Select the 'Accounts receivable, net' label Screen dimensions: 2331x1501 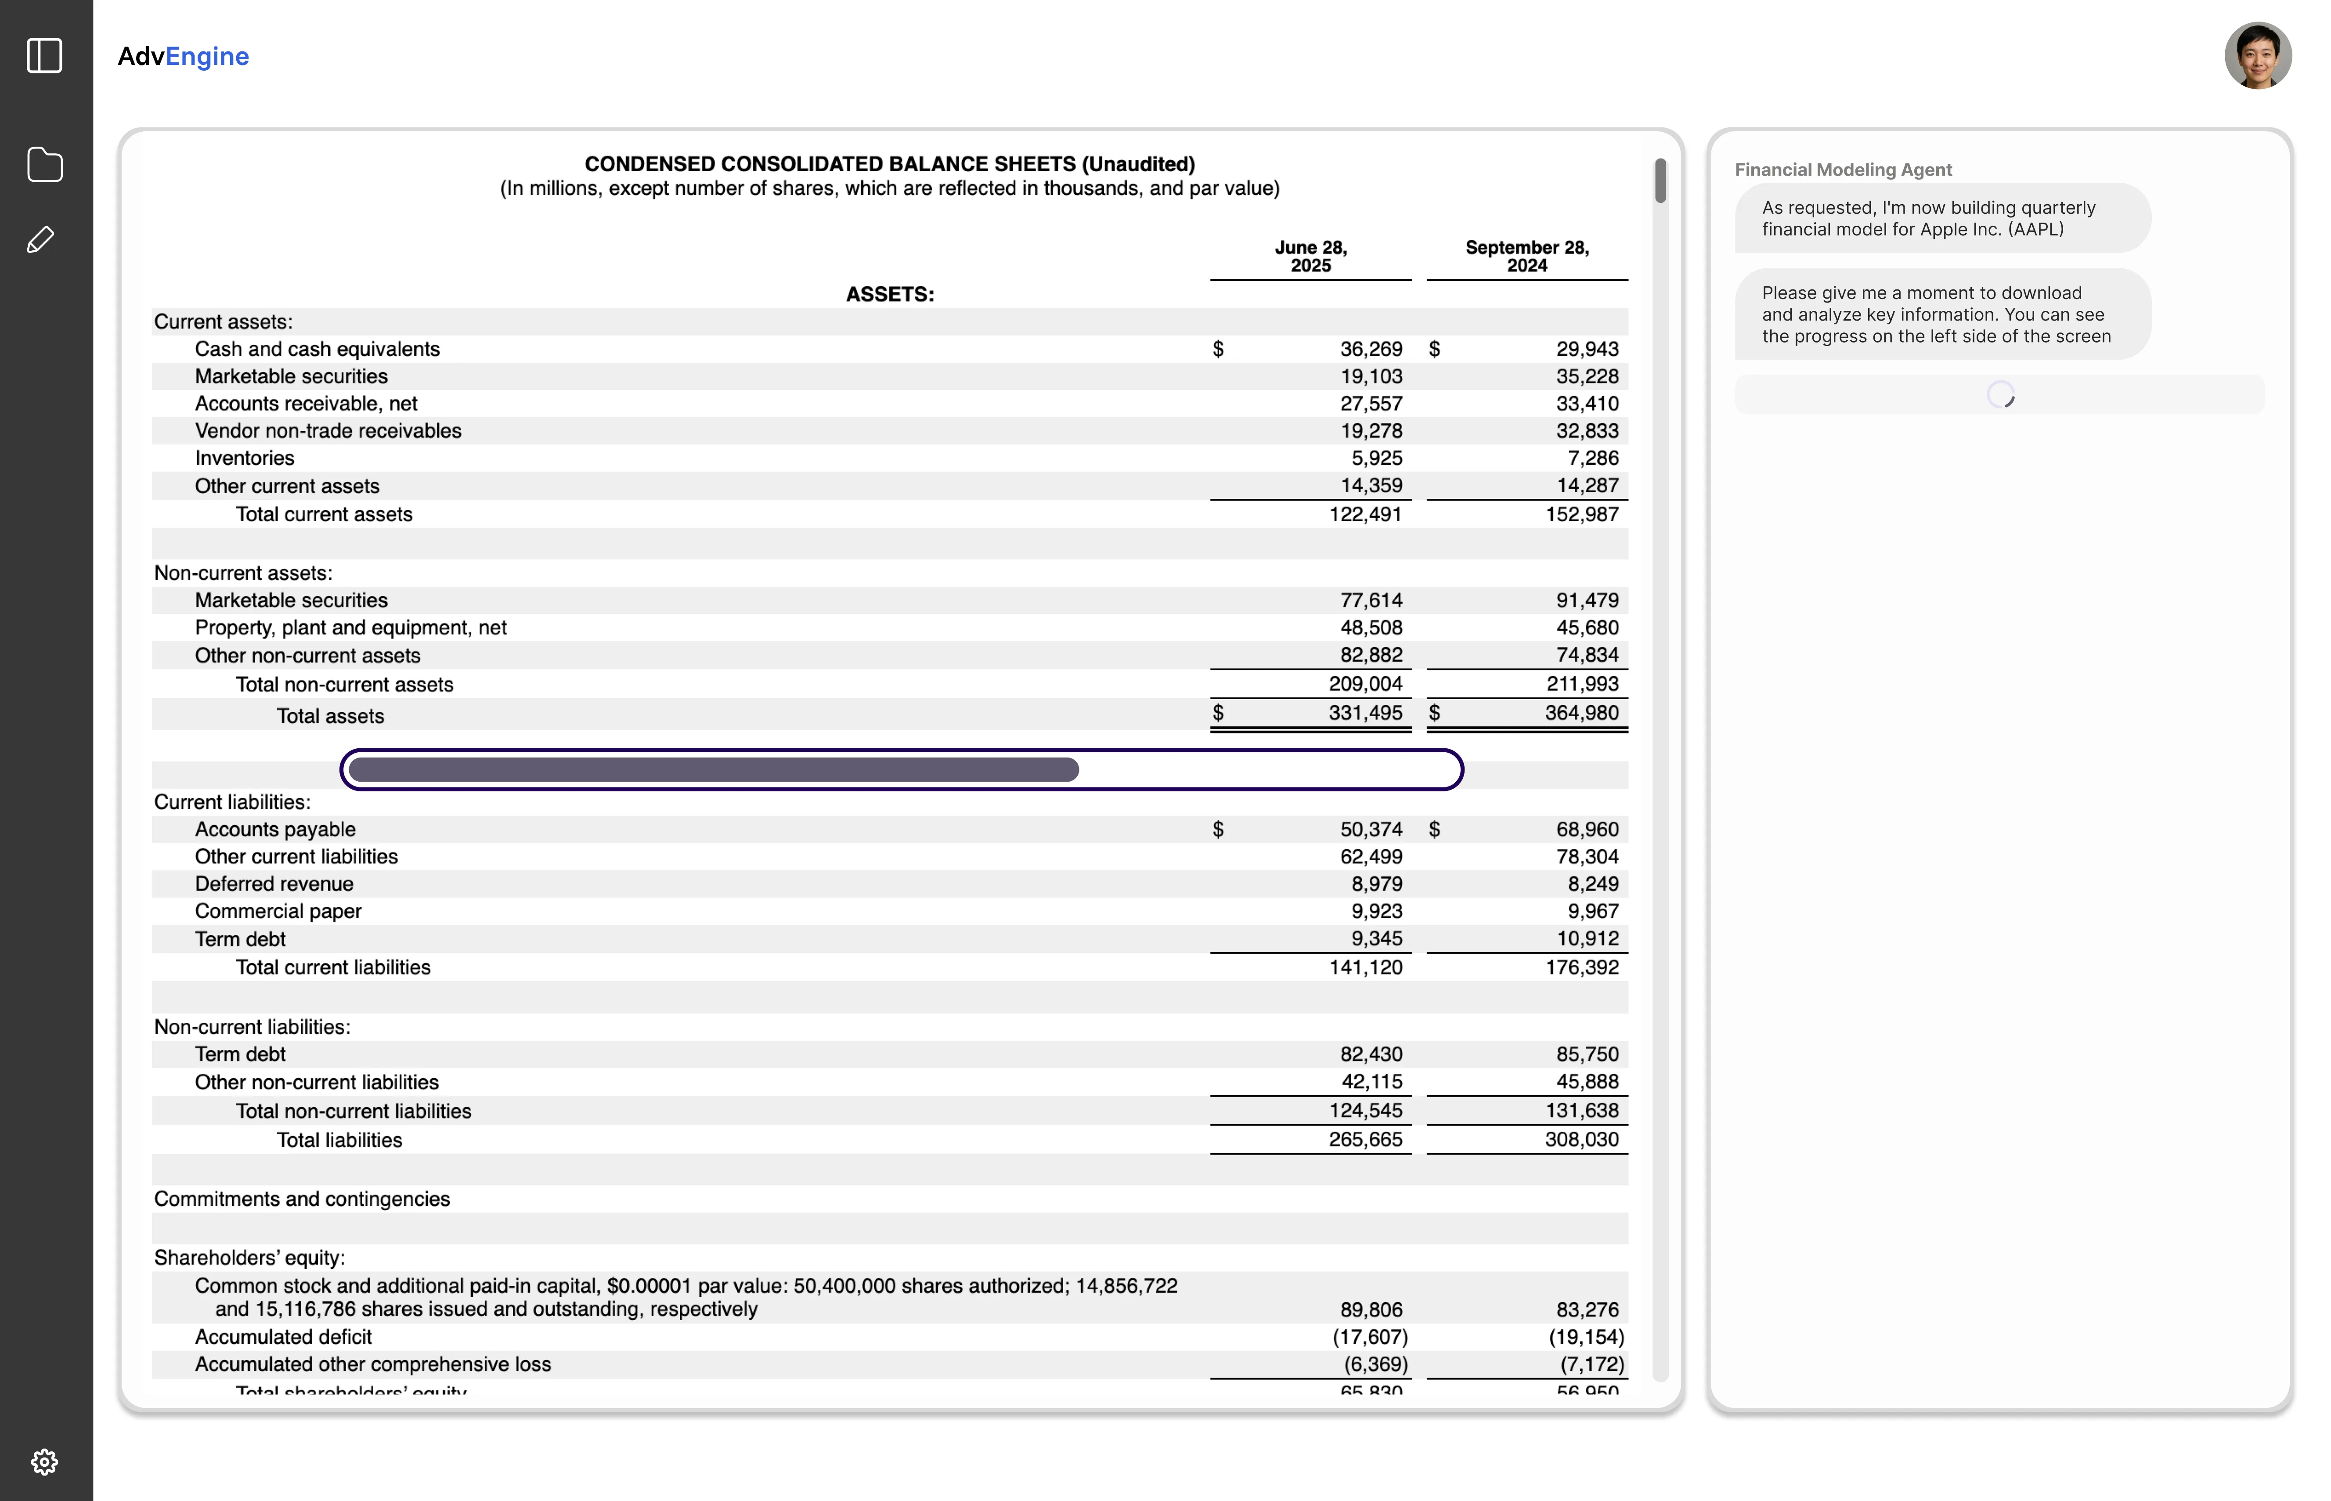tap(306, 404)
